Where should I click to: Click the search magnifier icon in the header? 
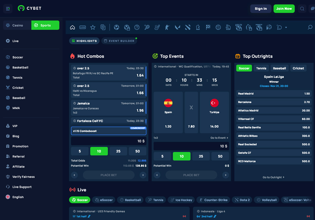coord(302,8)
